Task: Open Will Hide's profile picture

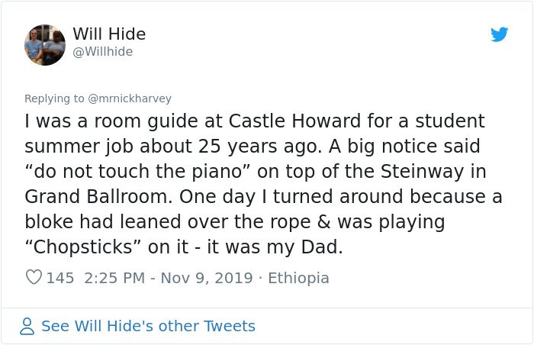Action: pos(45,45)
